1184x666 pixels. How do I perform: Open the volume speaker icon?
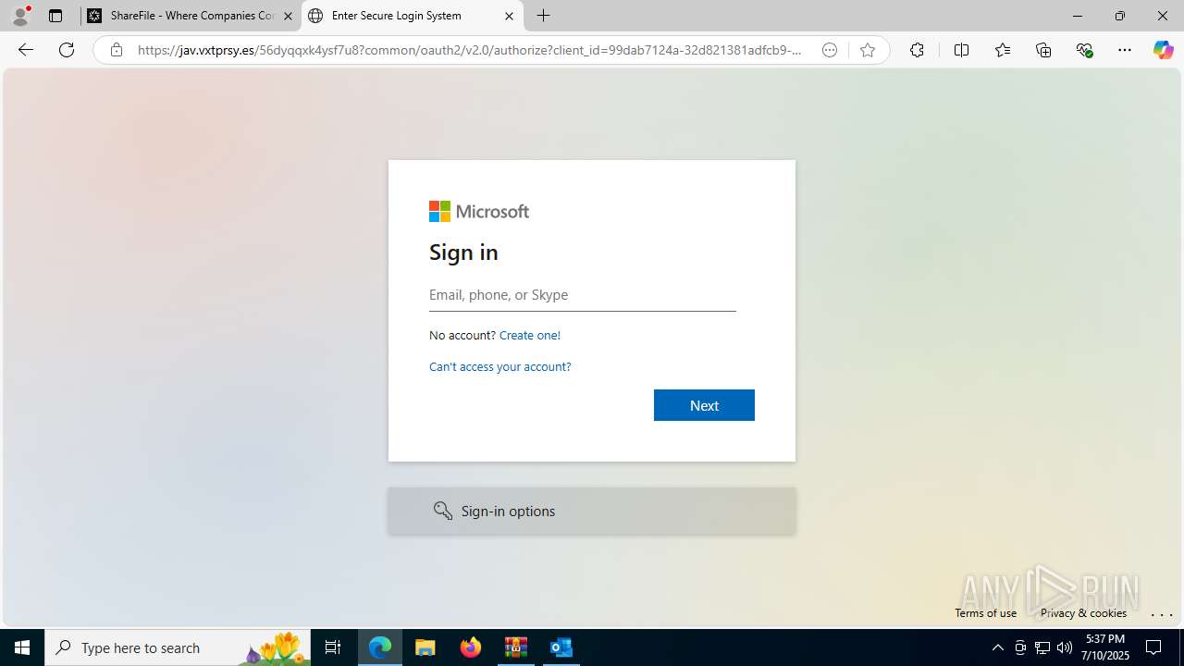point(1065,647)
